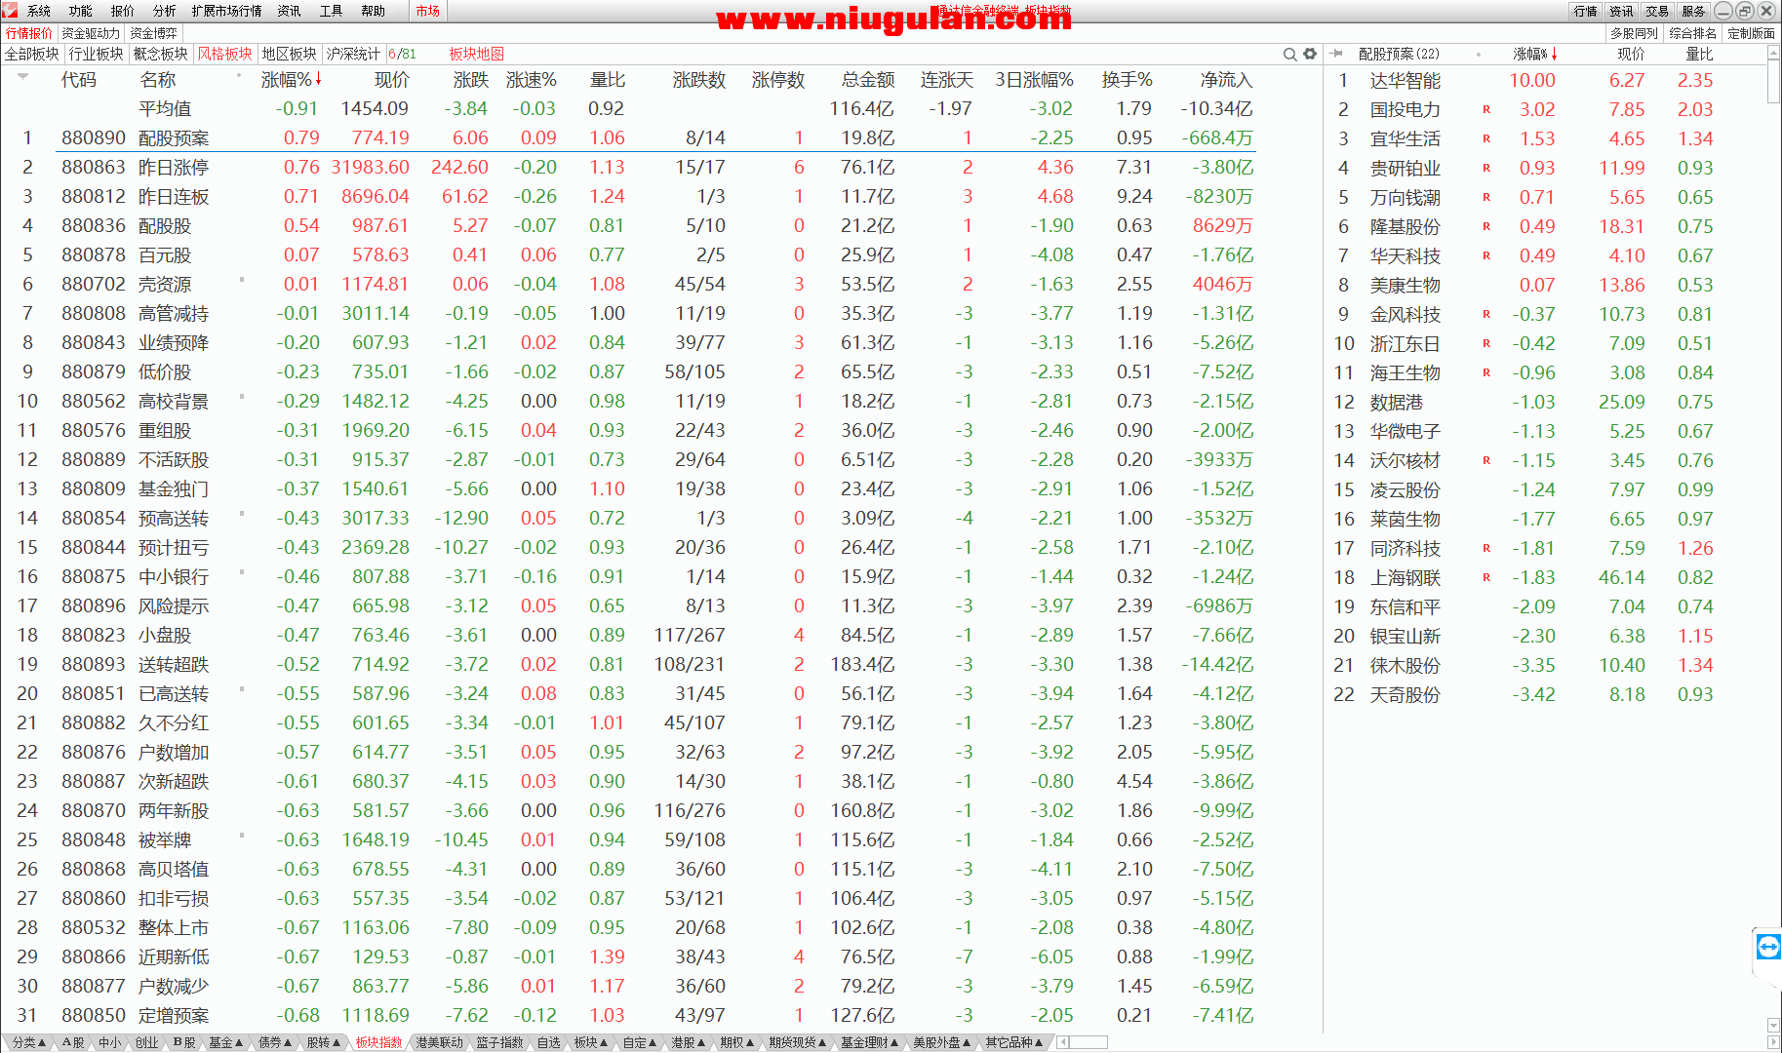The height and width of the screenshot is (1053, 1782).
Task: Click the bottom tab strip left scroll arrow
Action: pos(1063,1042)
